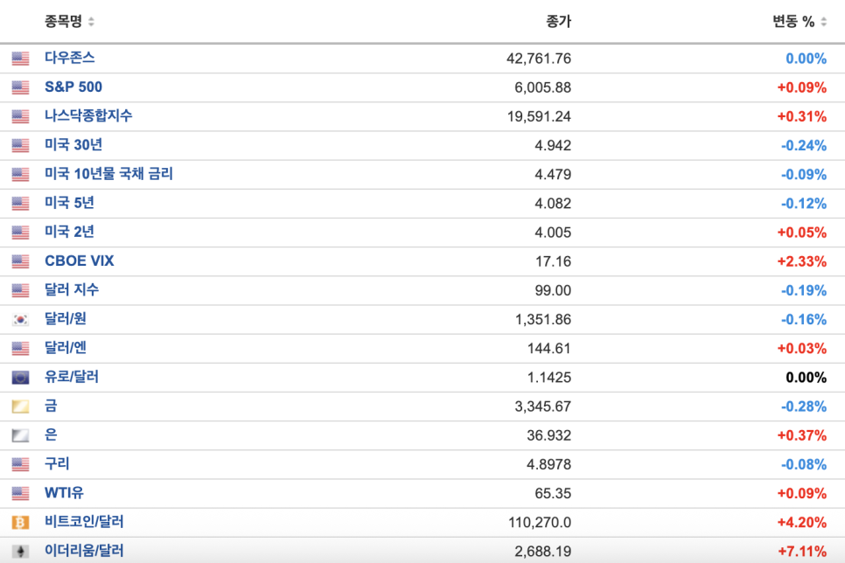Screen dimensions: 845x563
Task: Open the 구리 commodity link
Action: 57,464
